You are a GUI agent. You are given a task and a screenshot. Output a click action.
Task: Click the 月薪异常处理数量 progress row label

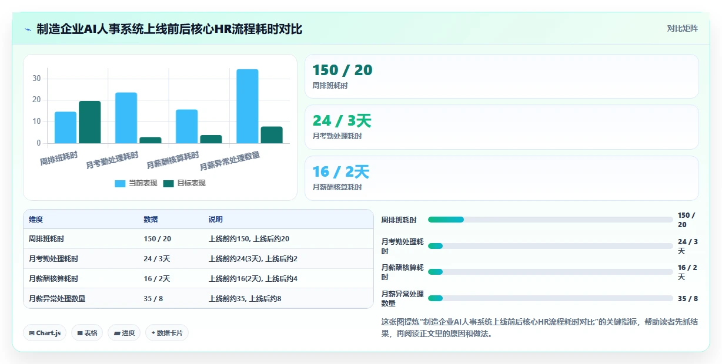(x=402, y=298)
